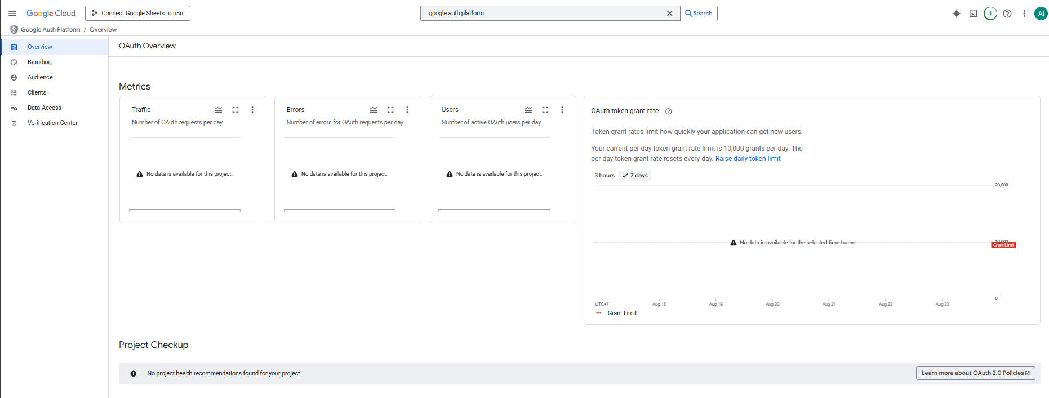This screenshot has height=398, width=1049.
Task: Click 'Number of OAuth requests per day' subtitle
Action: [177, 123]
